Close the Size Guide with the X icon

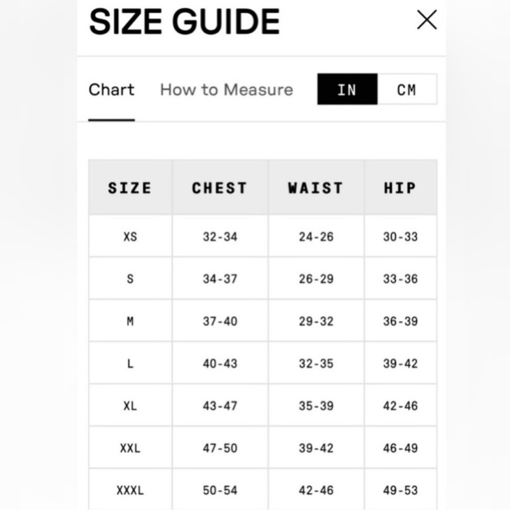427,20
